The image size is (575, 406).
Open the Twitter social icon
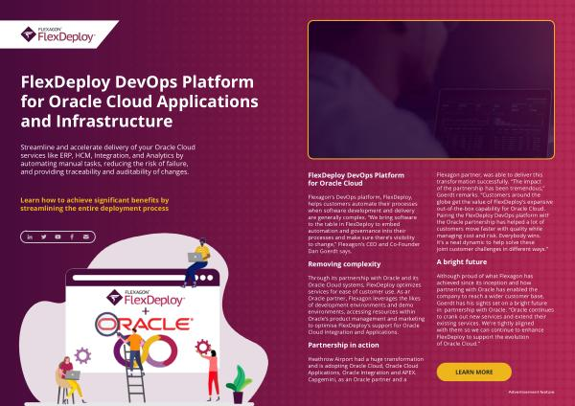[44, 236]
